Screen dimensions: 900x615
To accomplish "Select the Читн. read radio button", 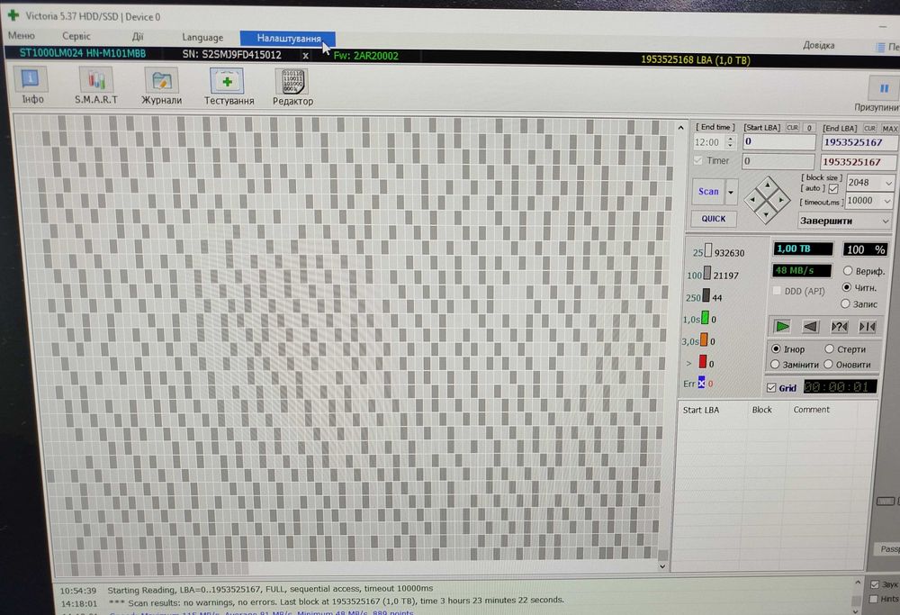I will point(846,287).
